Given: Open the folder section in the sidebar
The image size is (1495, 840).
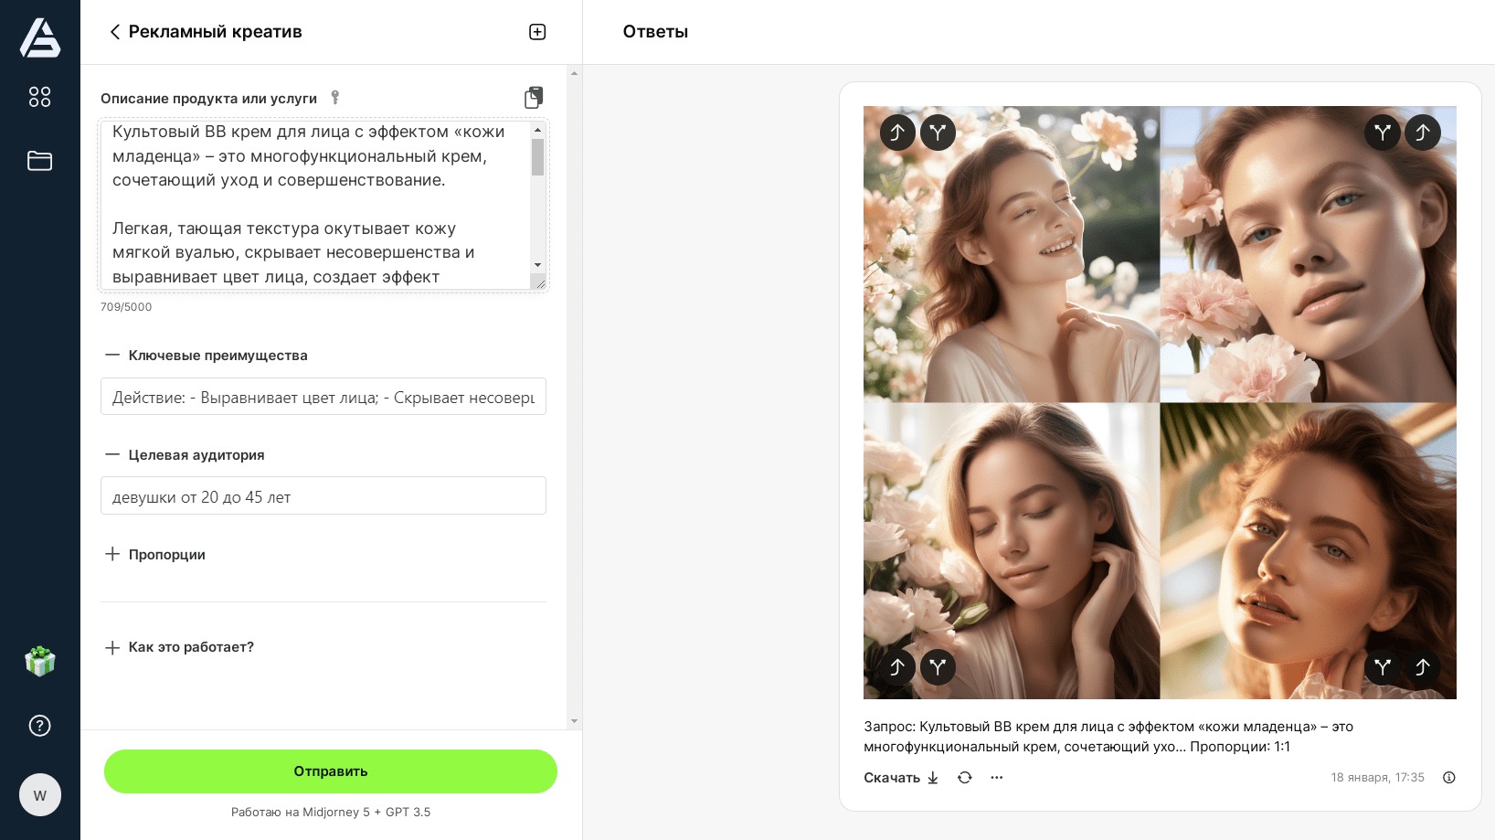Looking at the screenshot, I should 39,161.
